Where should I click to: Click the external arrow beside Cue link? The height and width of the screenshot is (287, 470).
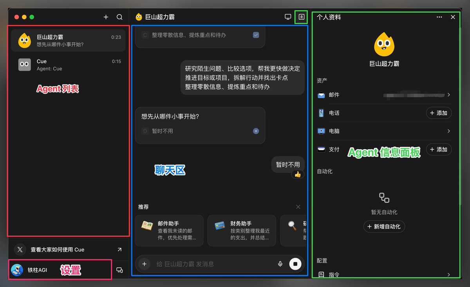tap(119, 249)
